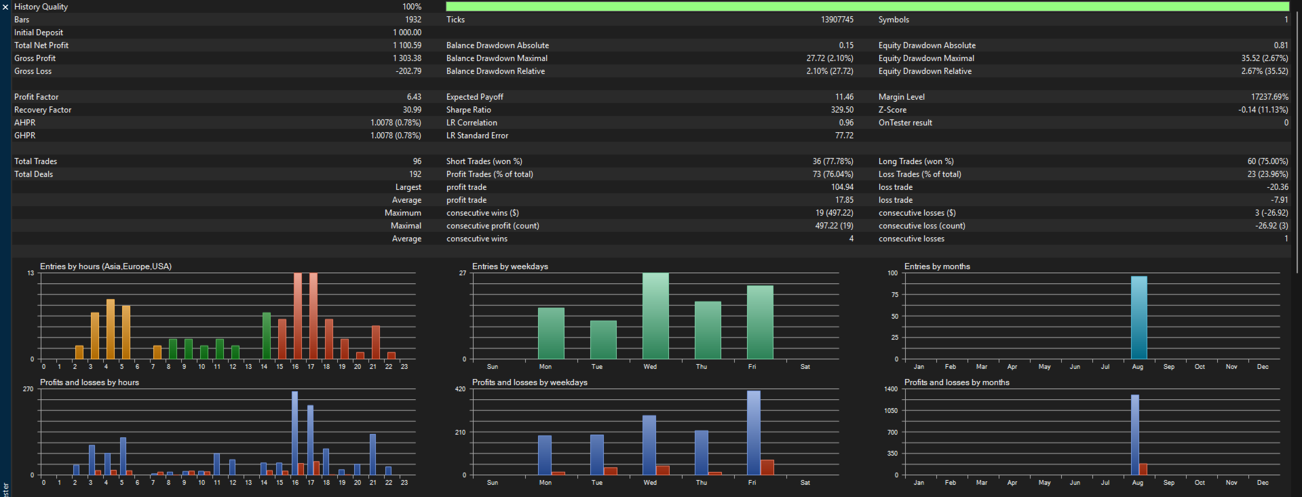Click the Aug bar in Entries by months
This screenshot has height=497, width=1302.
pos(1138,317)
